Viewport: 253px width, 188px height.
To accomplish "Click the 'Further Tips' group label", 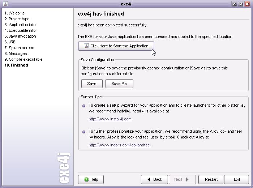I will (x=91, y=97).
